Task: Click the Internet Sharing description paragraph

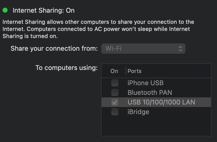Action: click(x=98, y=29)
